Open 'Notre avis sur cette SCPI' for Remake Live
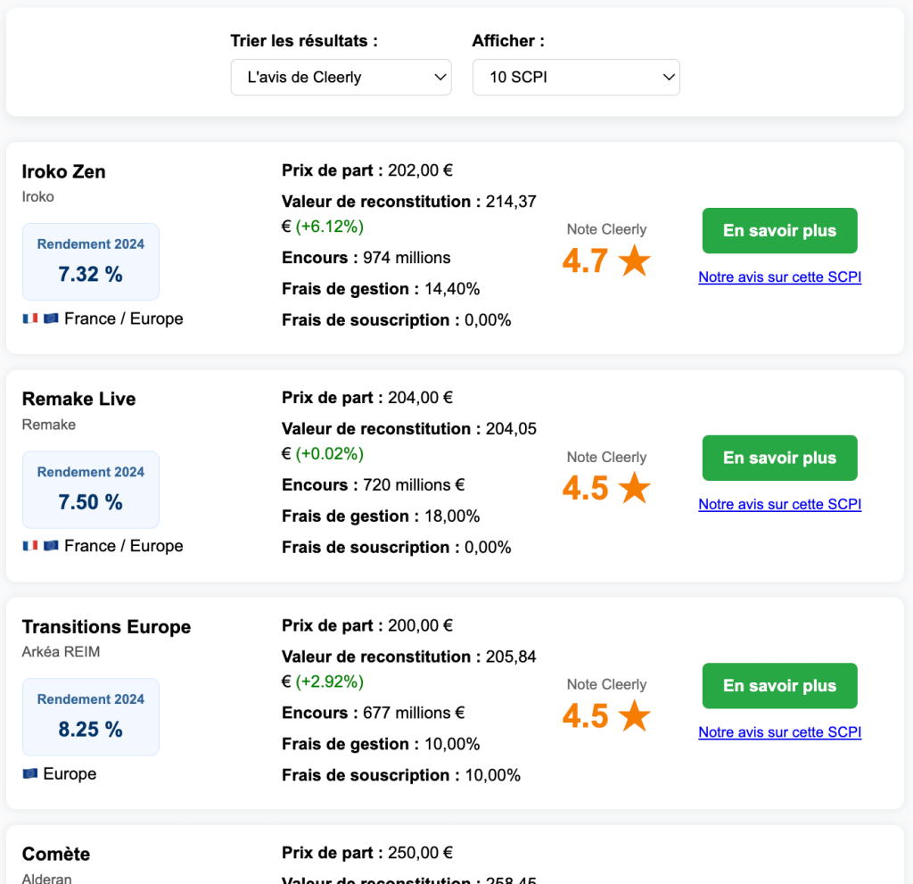The height and width of the screenshot is (884, 913). 779,504
